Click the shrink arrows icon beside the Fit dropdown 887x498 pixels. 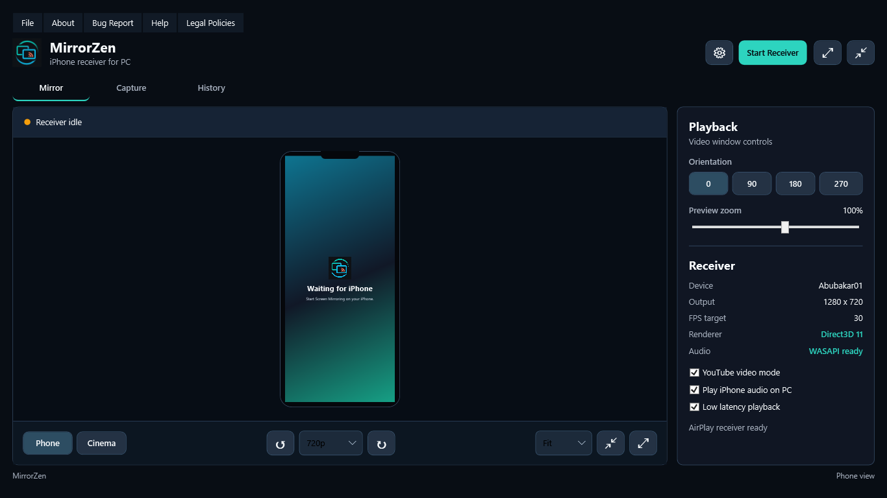pos(611,444)
